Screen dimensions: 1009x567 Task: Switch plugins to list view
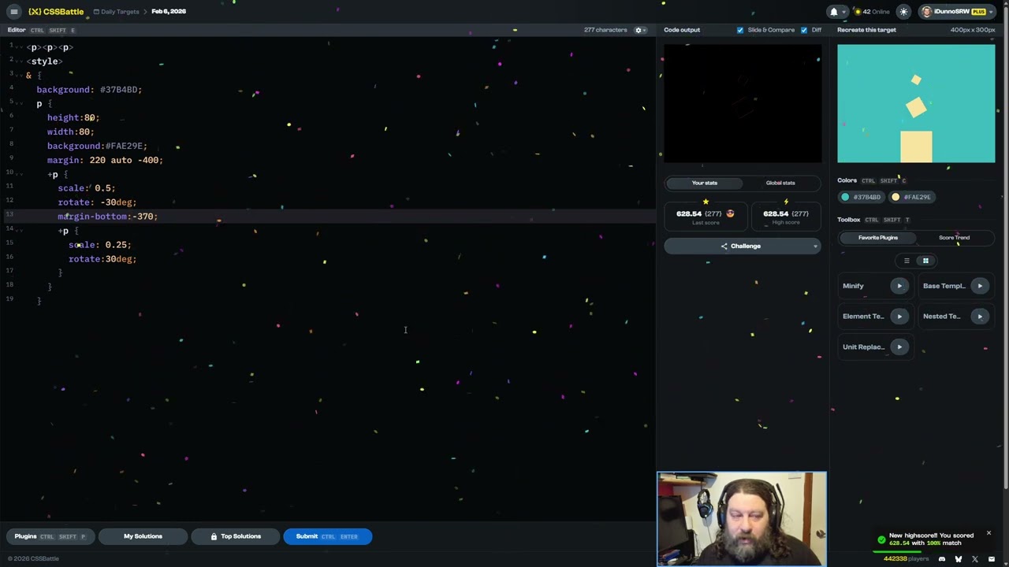coord(907,261)
